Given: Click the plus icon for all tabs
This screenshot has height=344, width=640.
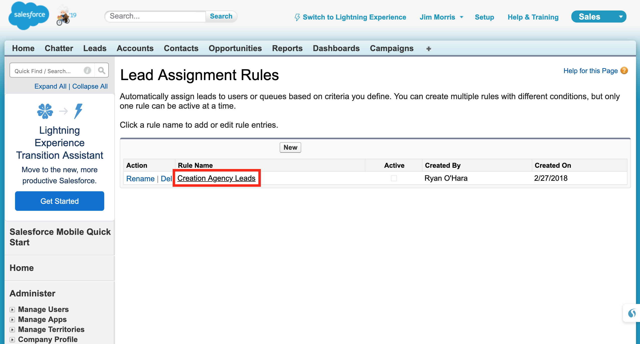Looking at the screenshot, I should [429, 49].
